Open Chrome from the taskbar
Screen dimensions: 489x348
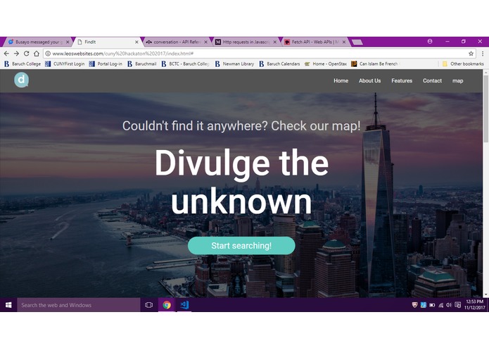pos(167,305)
